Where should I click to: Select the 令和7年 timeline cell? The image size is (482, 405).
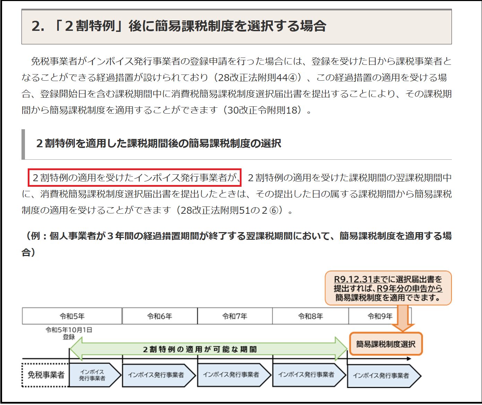tap(235, 316)
